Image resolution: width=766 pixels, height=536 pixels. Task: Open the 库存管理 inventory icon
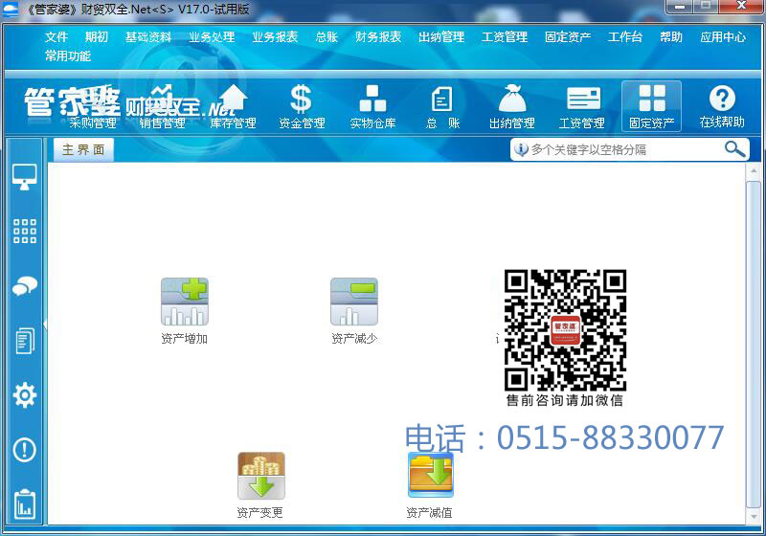point(233,108)
